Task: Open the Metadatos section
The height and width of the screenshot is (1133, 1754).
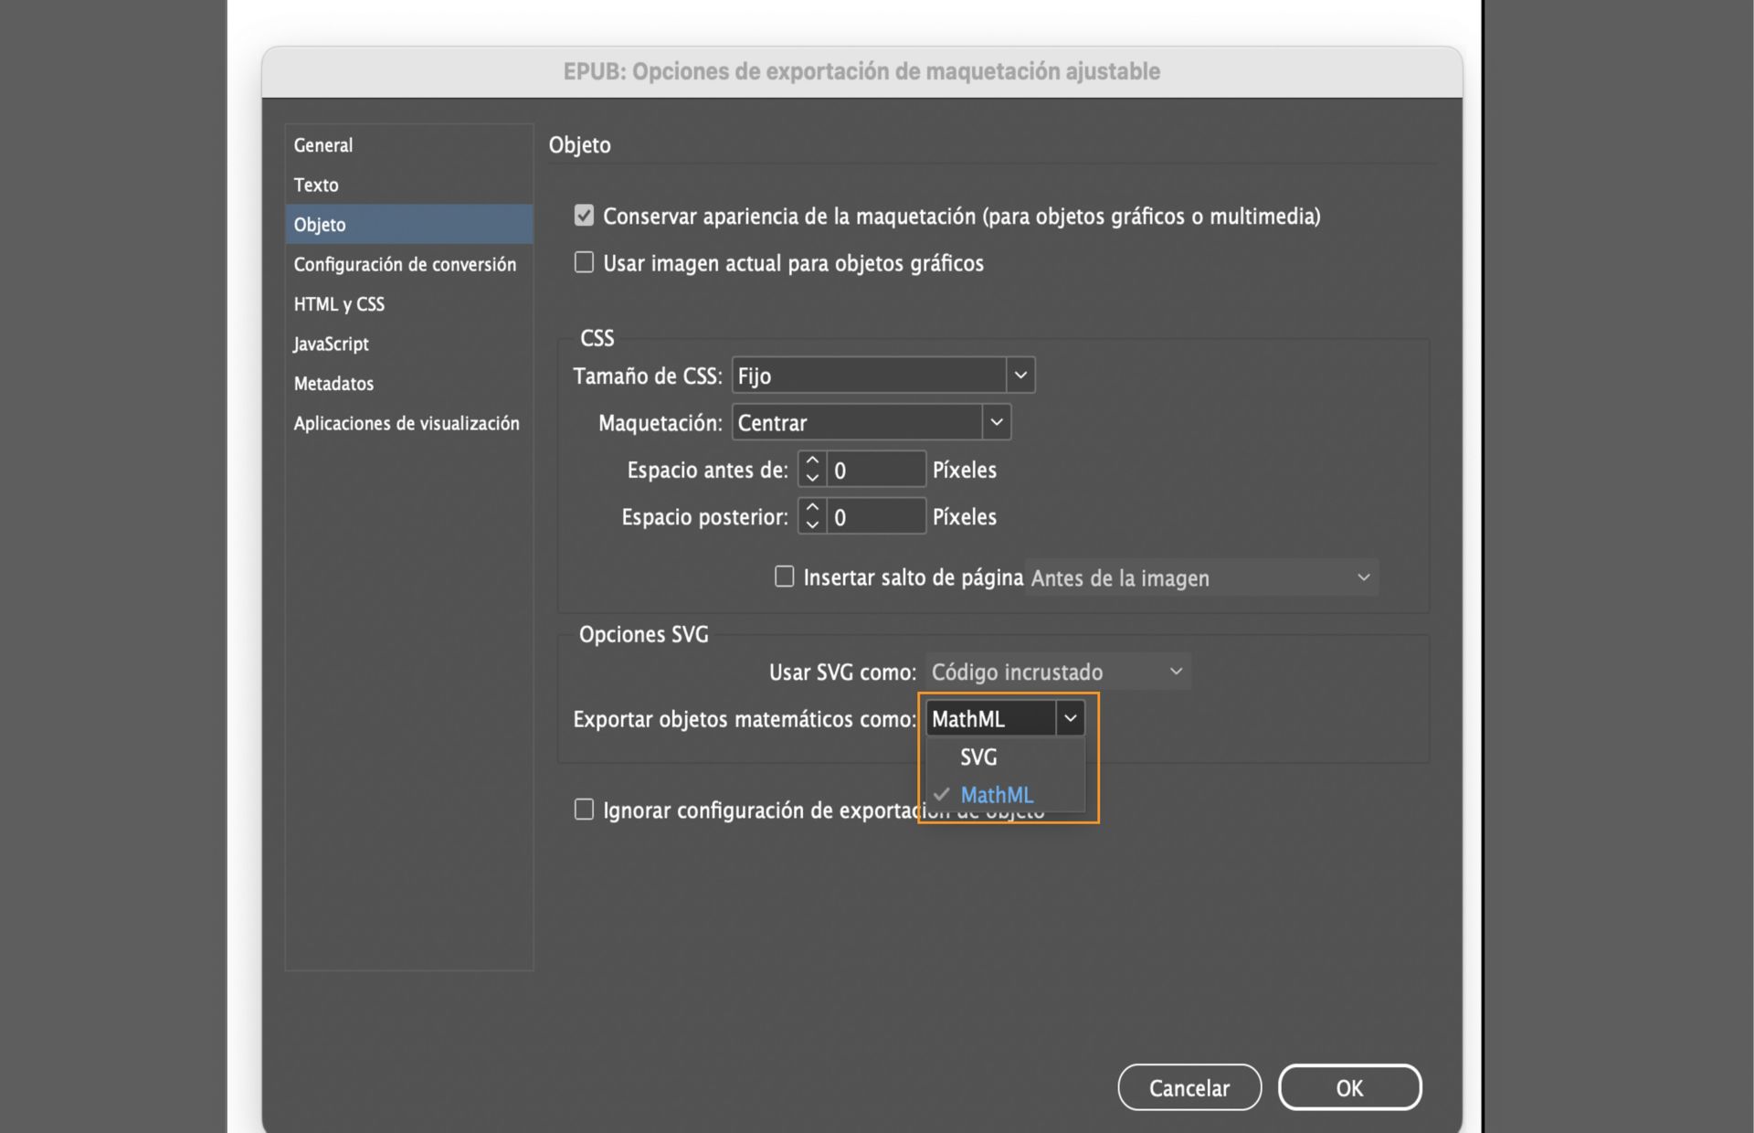Action: coord(333,384)
